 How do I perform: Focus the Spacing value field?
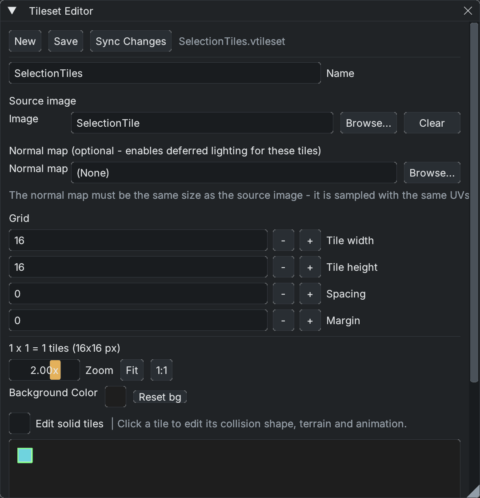(x=138, y=293)
